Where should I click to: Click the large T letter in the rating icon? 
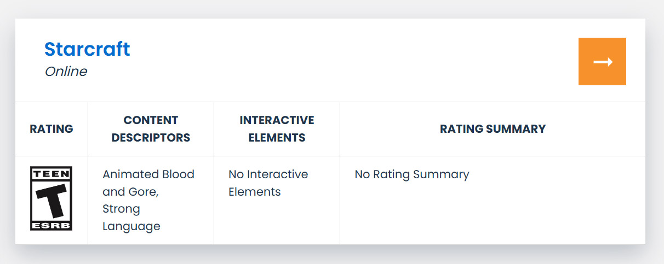pos(51,201)
